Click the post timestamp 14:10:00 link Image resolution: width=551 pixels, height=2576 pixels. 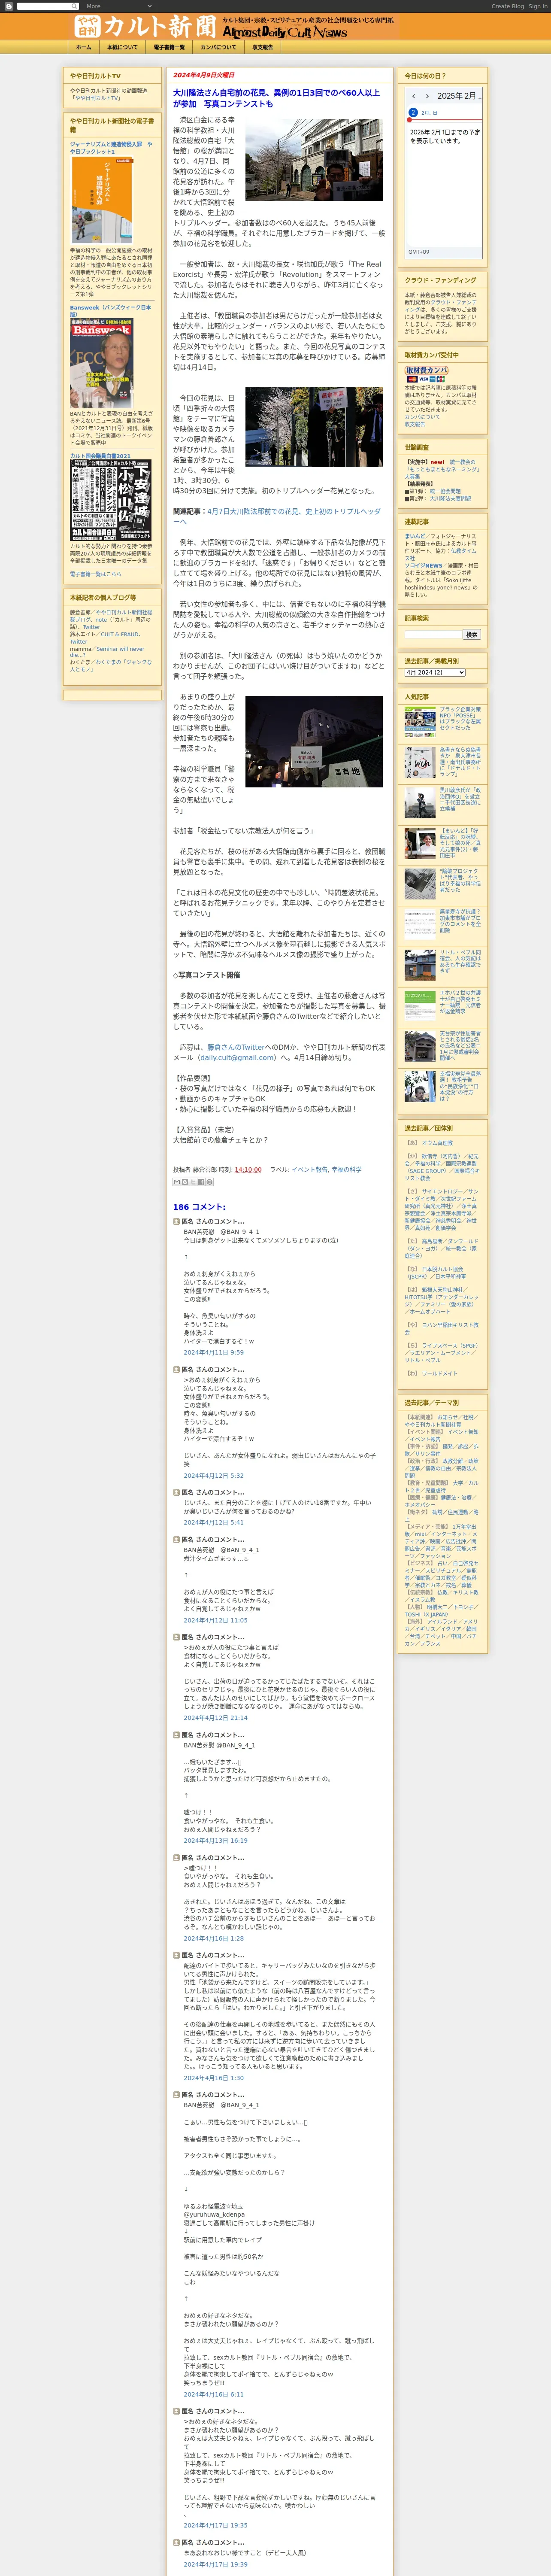(247, 1169)
